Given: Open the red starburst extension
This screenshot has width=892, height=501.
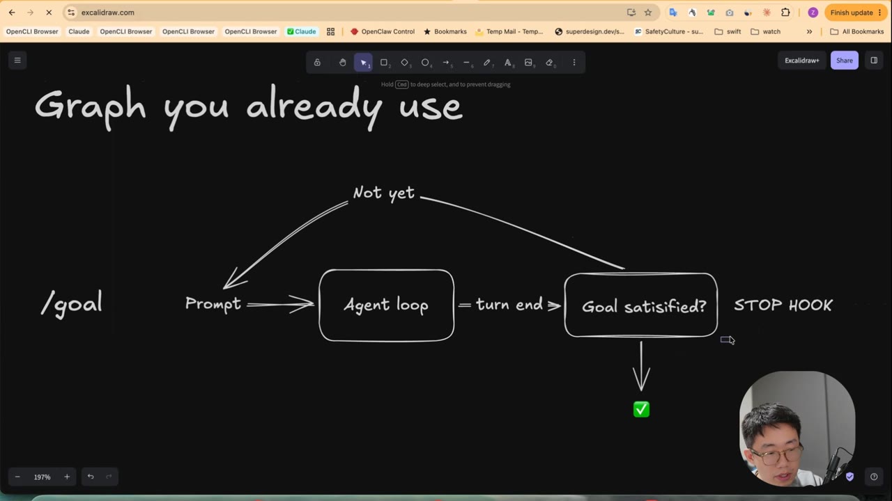Looking at the screenshot, I should (x=767, y=13).
